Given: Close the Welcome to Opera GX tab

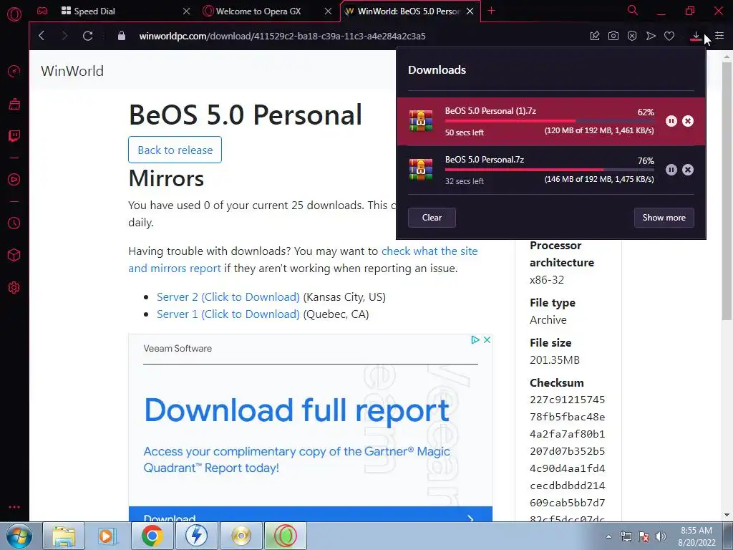Looking at the screenshot, I should click(x=328, y=11).
